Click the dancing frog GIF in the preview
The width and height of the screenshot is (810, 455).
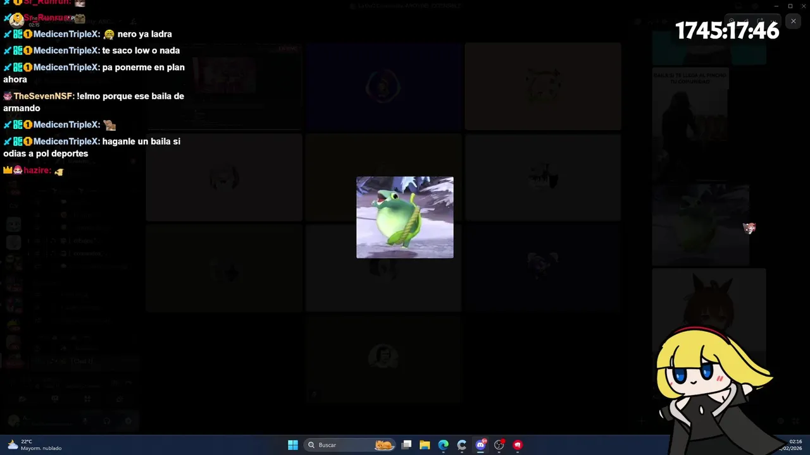pos(405,217)
